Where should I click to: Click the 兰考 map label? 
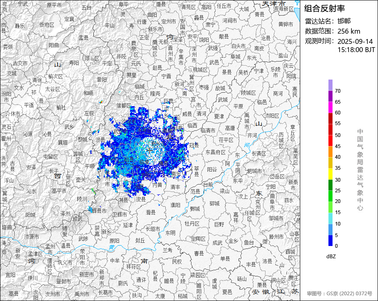(168, 250)
